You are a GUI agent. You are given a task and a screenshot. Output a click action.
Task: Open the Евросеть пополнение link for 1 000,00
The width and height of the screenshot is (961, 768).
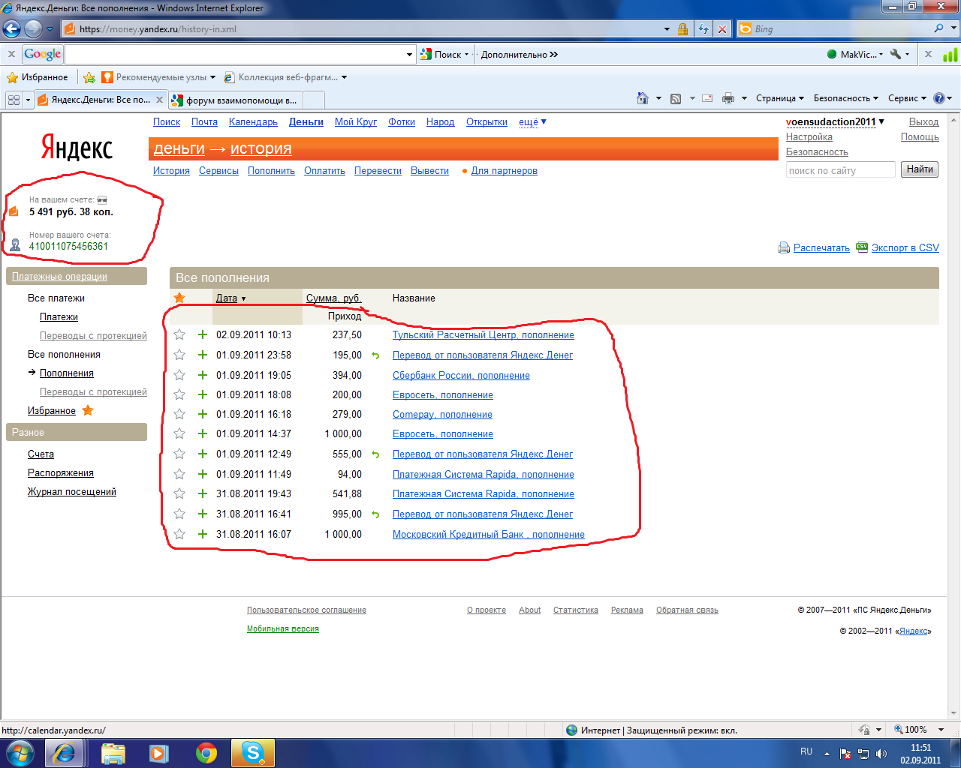[x=442, y=434]
